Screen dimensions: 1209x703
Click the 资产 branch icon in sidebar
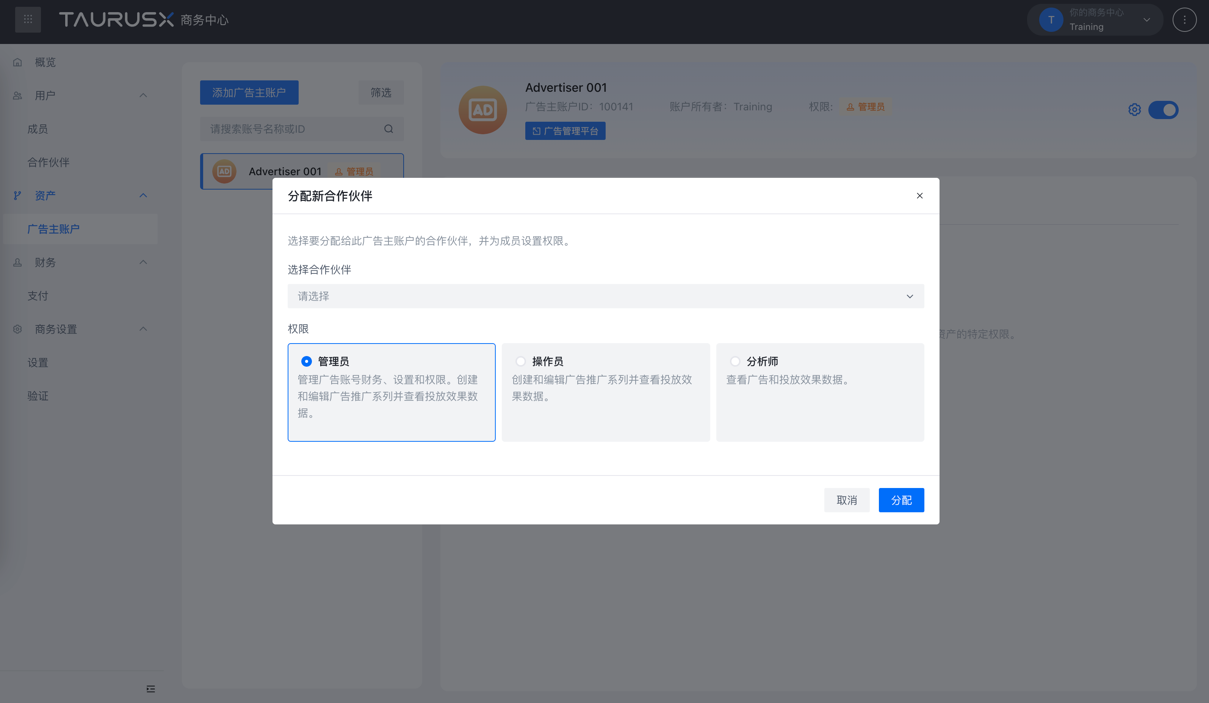point(17,195)
